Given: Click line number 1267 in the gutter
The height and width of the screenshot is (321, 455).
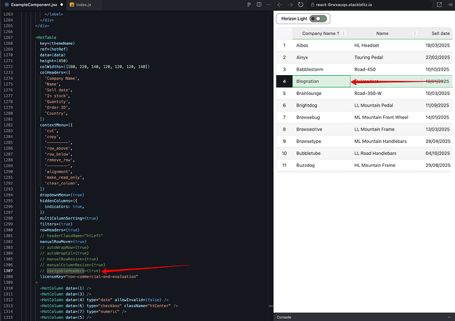Looking at the screenshot, I should (8, 38).
